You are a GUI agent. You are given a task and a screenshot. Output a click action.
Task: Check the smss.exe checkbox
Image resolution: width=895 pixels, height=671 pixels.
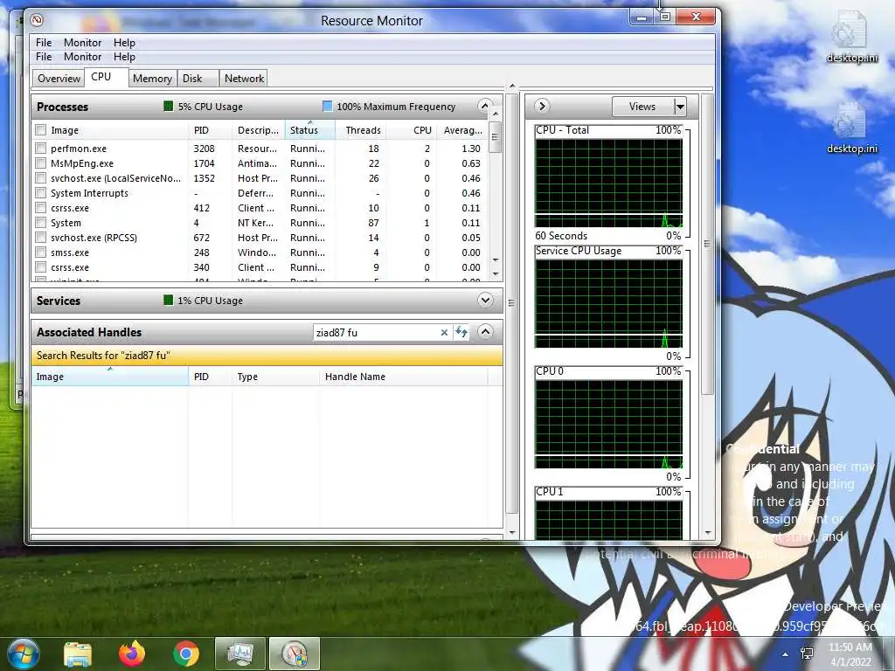click(40, 252)
